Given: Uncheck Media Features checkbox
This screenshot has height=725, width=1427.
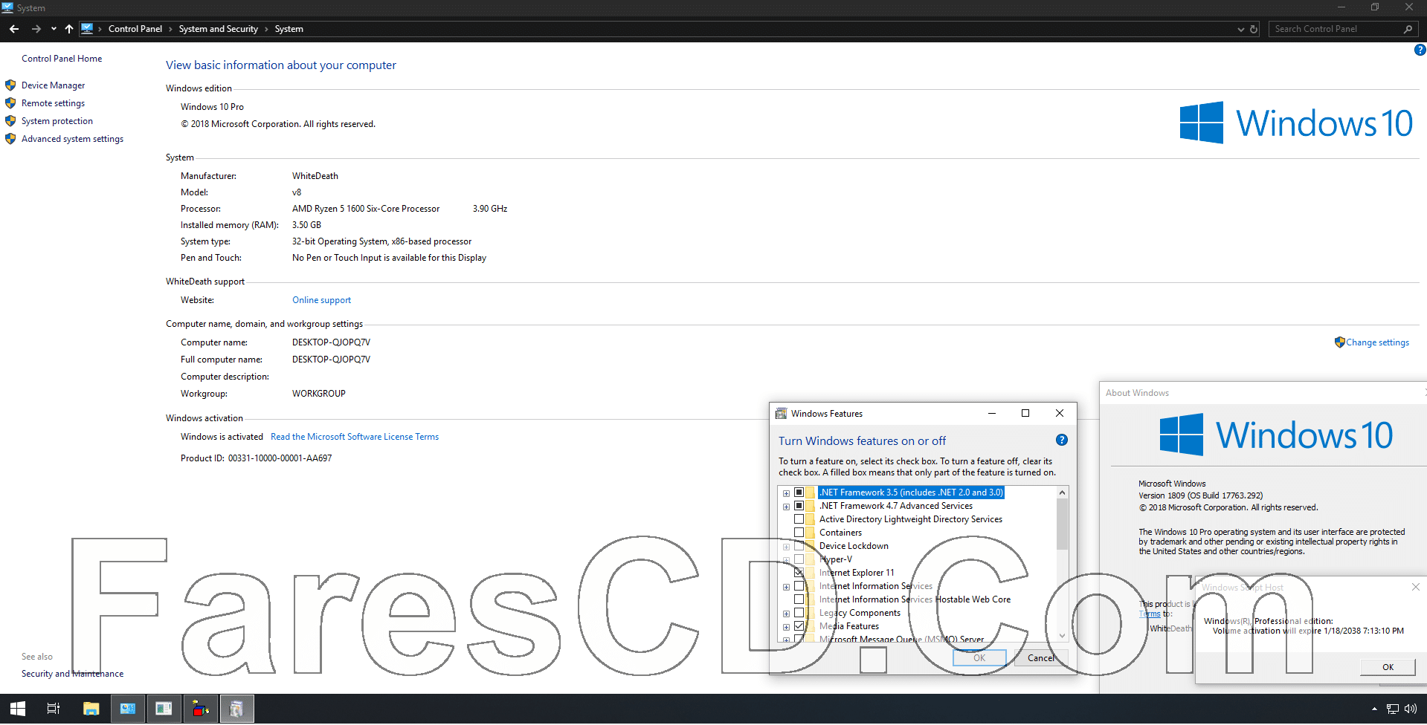Looking at the screenshot, I should pyautogui.click(x=799, y=626).
